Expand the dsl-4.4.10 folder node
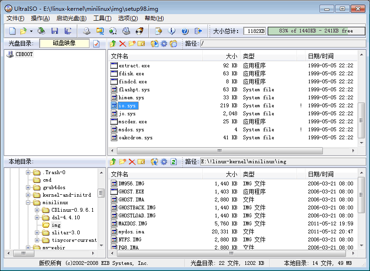The image size is (370, 271). [37, 217]
